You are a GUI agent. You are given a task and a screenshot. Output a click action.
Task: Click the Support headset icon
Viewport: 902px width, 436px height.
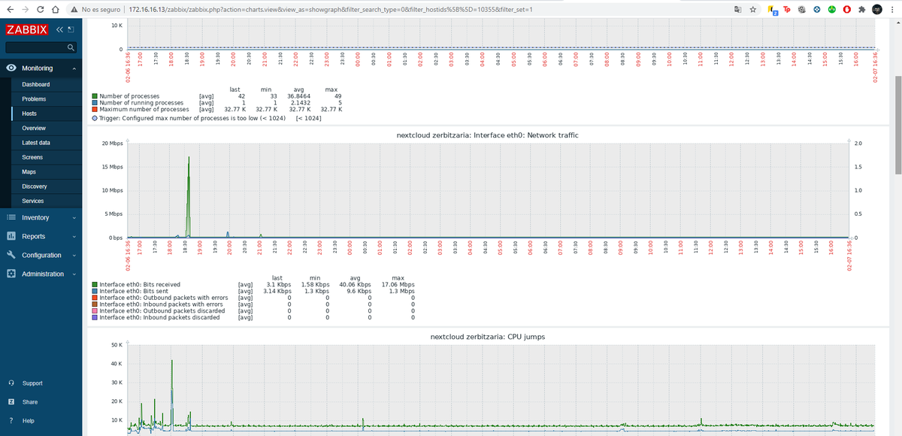[x=11, y=383]
